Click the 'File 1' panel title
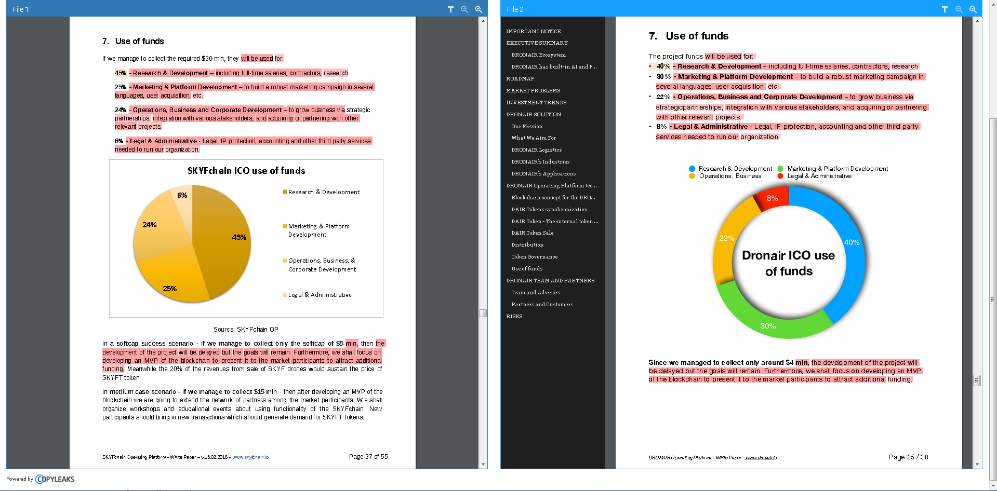The image size is (997, 491). click(20, 9)
